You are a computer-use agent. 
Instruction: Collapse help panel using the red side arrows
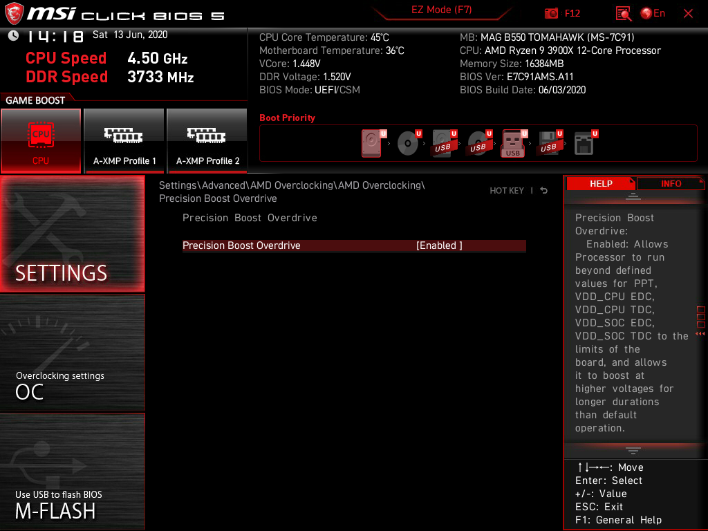pos(700,334)
